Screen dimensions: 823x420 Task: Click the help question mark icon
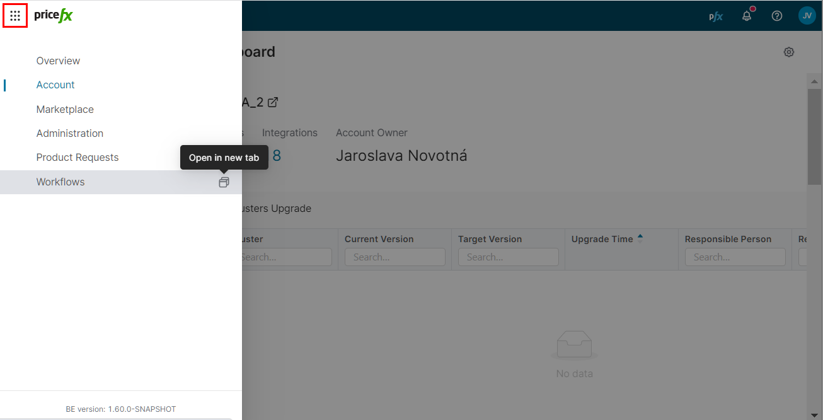777,16
